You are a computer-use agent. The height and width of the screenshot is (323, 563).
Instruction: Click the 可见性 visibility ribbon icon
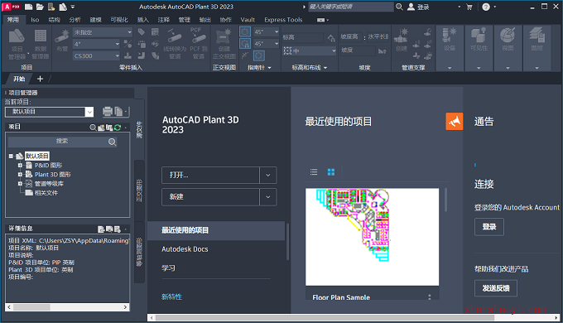coord(479,40)
